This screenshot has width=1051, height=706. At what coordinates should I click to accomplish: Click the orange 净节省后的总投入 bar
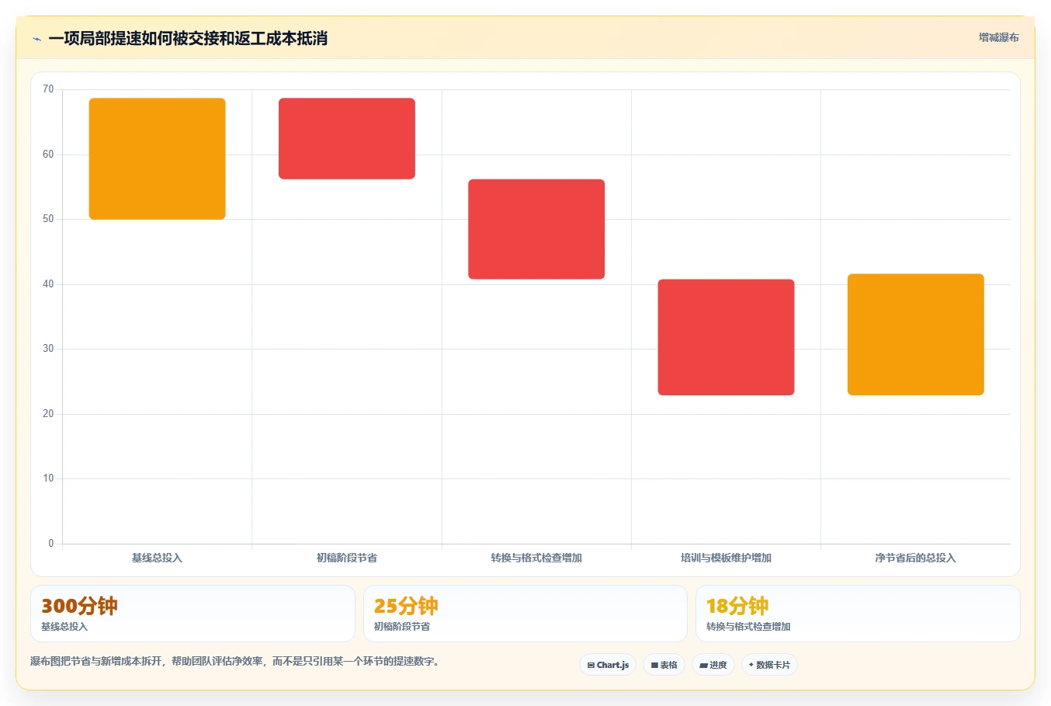(x=916, y=335)
